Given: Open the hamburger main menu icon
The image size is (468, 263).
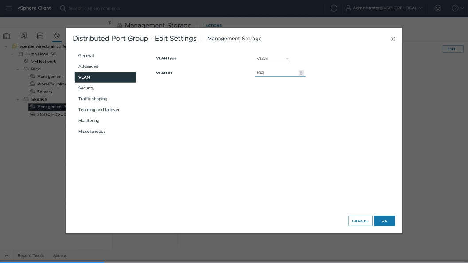Looking at the screenshot, I should (x=9, y=8).
